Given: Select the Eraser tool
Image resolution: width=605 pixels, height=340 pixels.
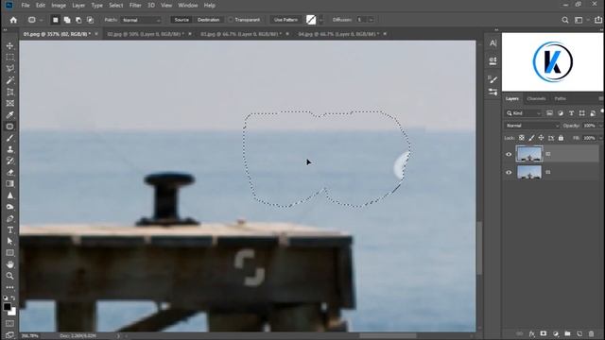Looking at the screenshot, I should point(10,172).
